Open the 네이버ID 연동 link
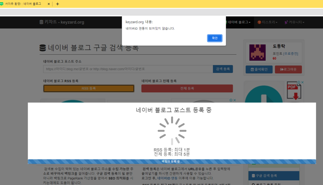Image resolution: width=323 pixels, height=185 pixels. click(167, 178)
